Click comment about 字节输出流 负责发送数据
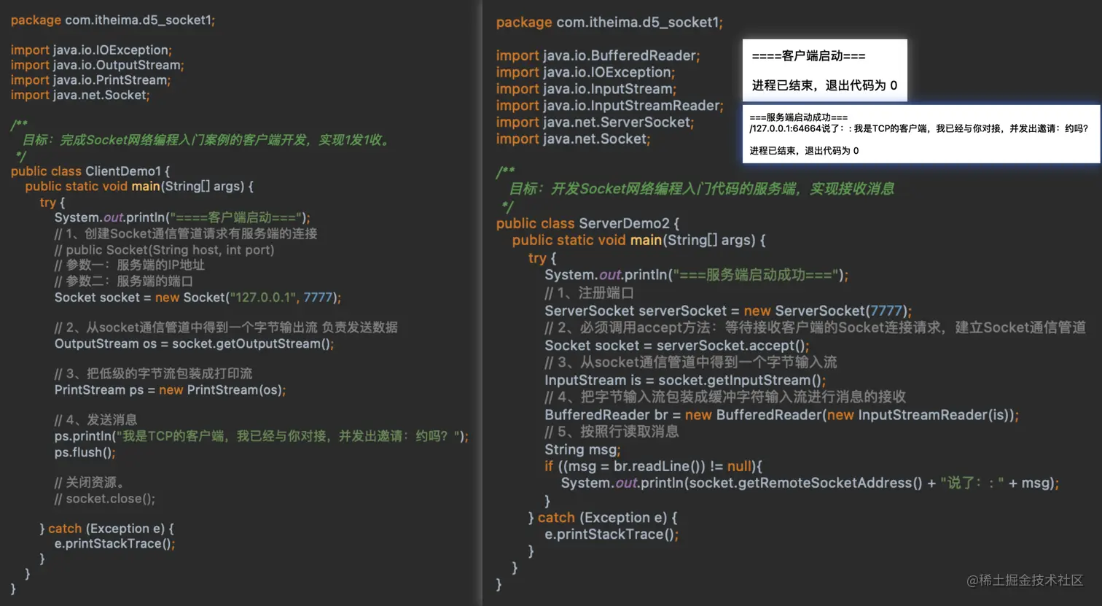Viewport: 1102px width, 606px height. click(226, 327)
